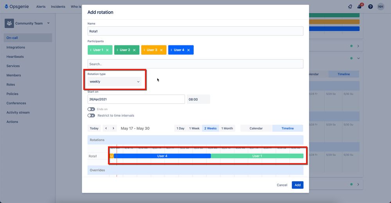Open the Rotation type dropdown

pos(114,82)
